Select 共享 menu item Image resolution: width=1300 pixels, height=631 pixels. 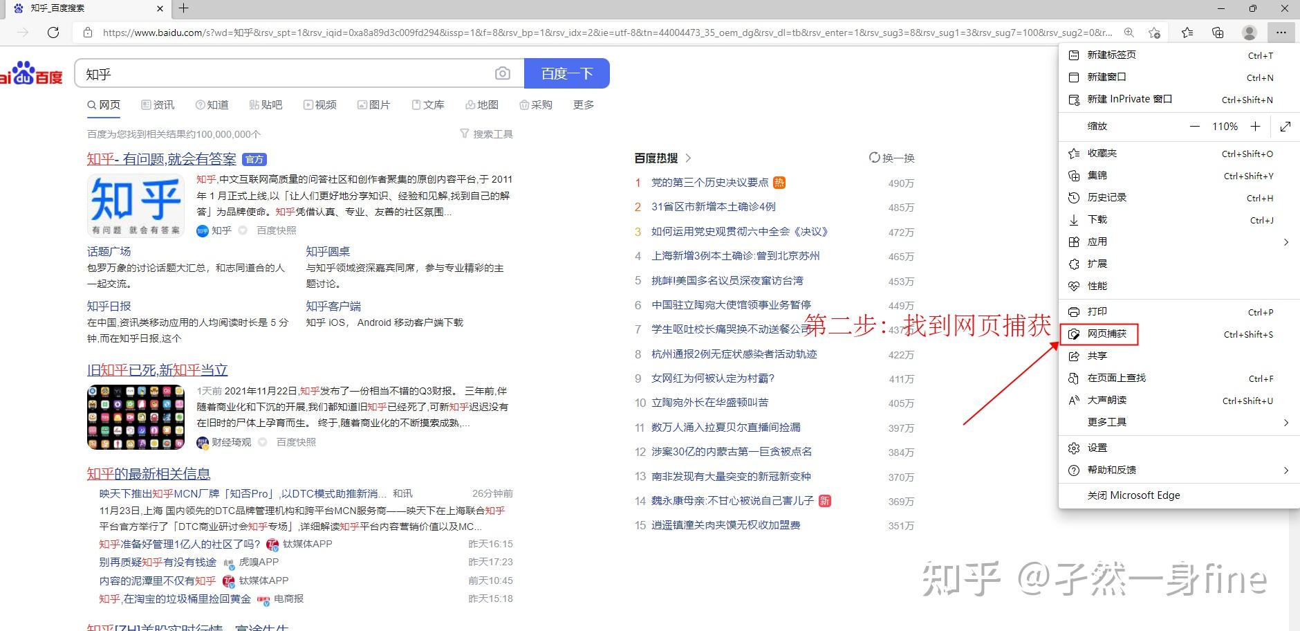[1179, 356]
